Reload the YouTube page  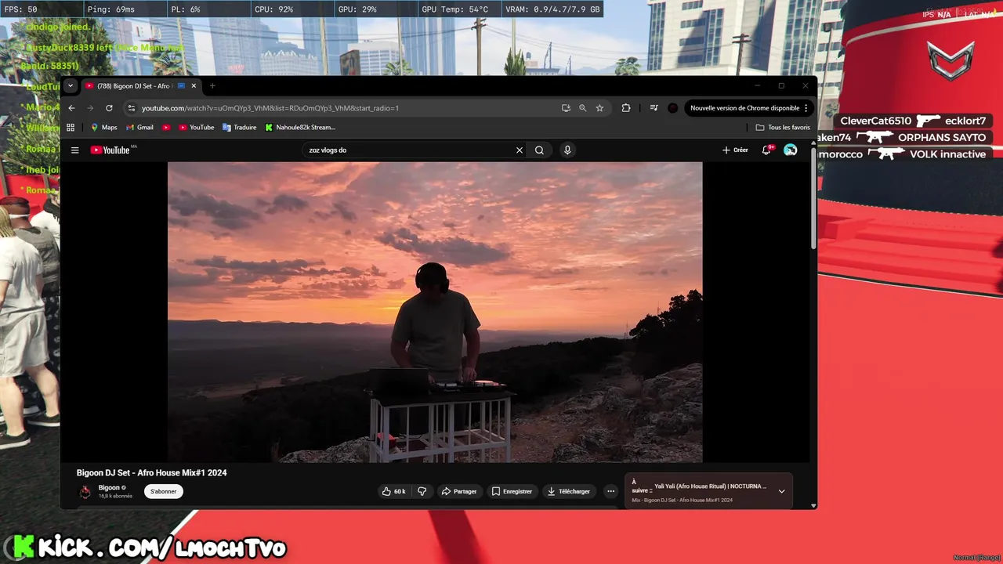(x=109, y=108)
